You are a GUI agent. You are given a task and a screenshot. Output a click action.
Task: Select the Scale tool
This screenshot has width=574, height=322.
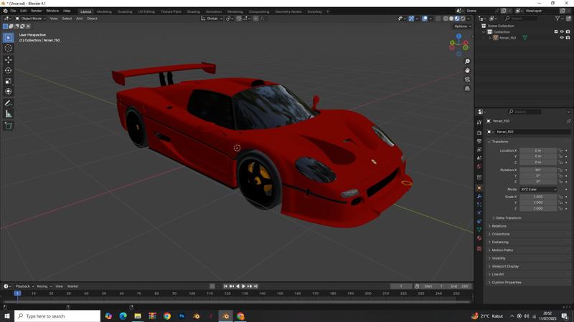point(9,81)
